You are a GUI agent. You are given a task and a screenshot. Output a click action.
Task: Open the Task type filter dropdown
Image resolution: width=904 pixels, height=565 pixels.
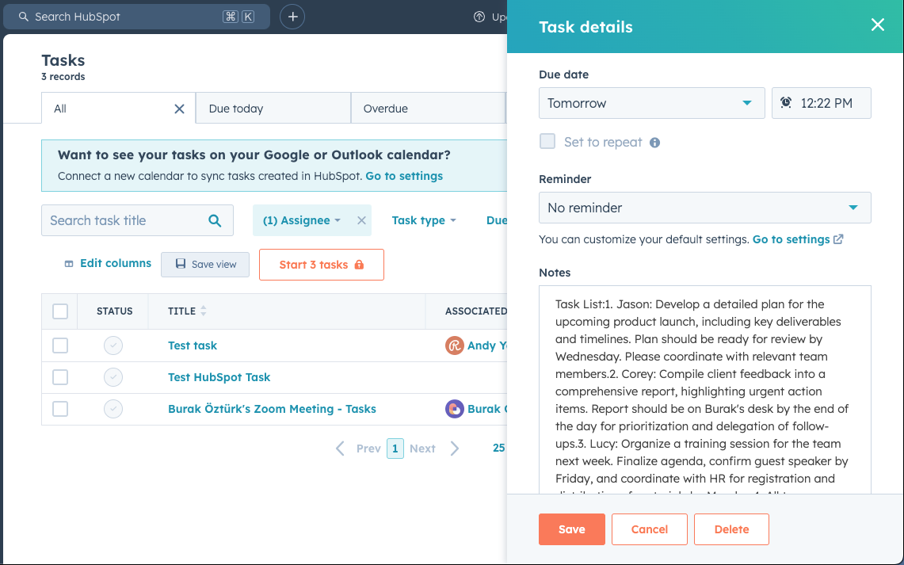coord(424,220)
